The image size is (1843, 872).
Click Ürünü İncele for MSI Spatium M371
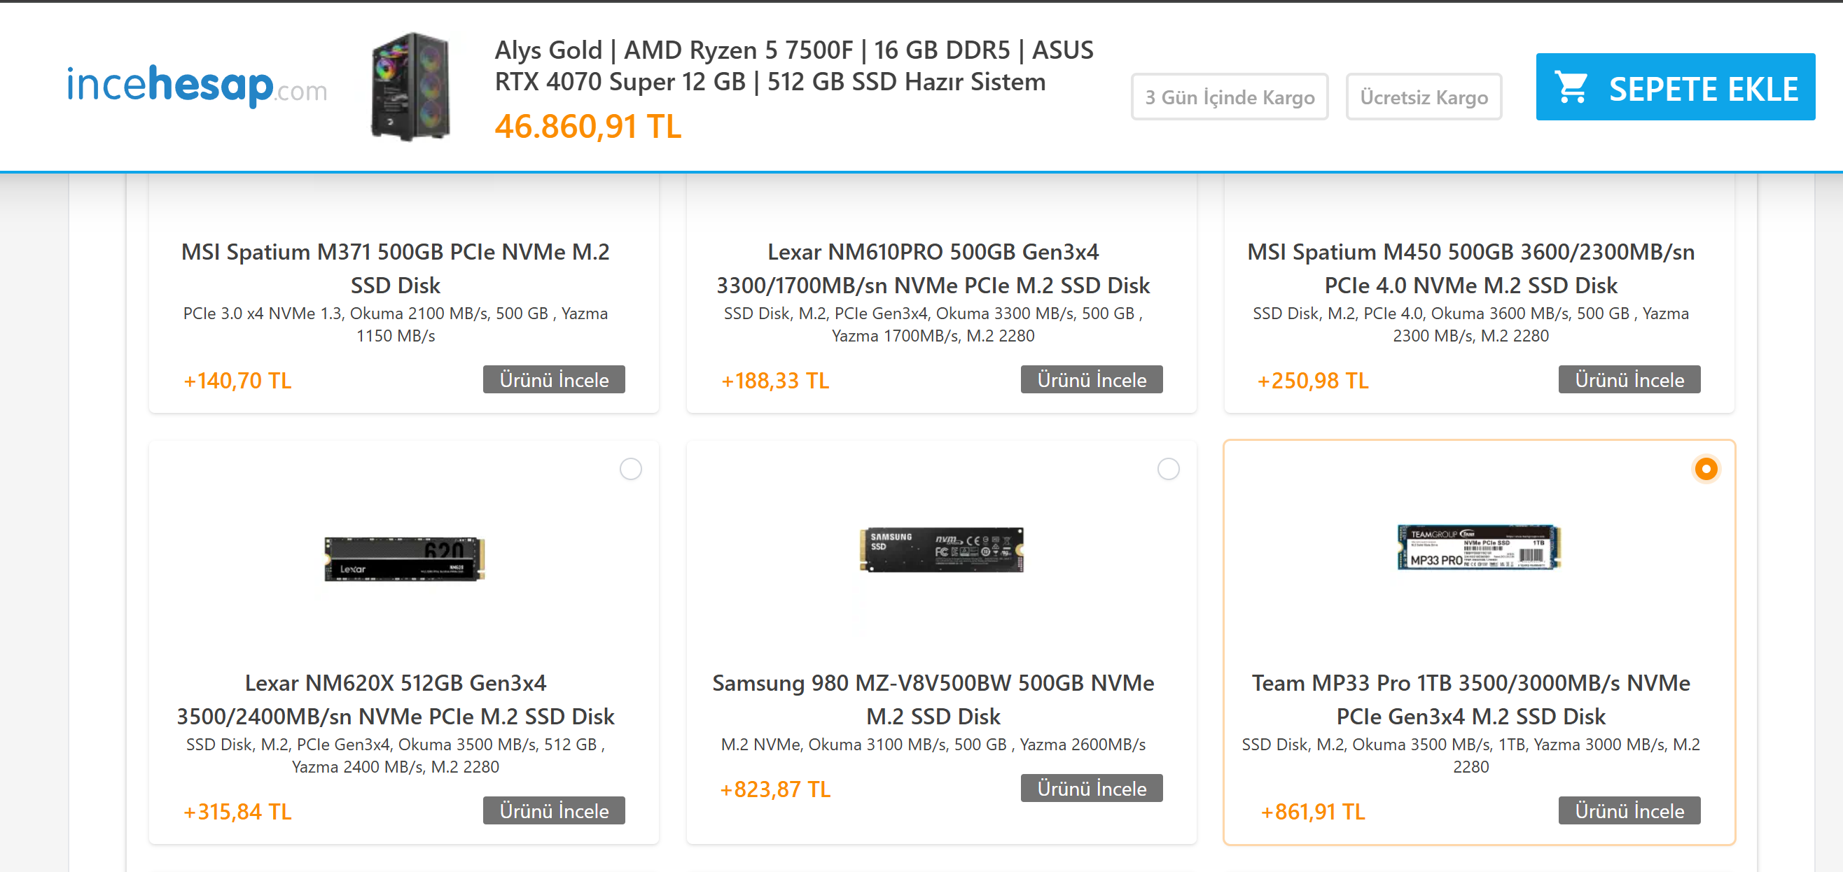coord(554,380)
